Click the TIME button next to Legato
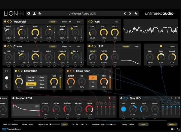Screen dimensions: 181x132 pyautogui.click(x=64, y=124)
